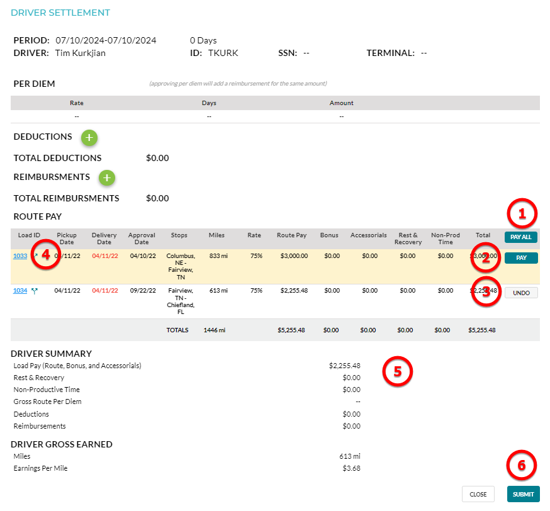
Task: Click stops Columbus, NE - Fairview, TN
Action: click(181, 267)
